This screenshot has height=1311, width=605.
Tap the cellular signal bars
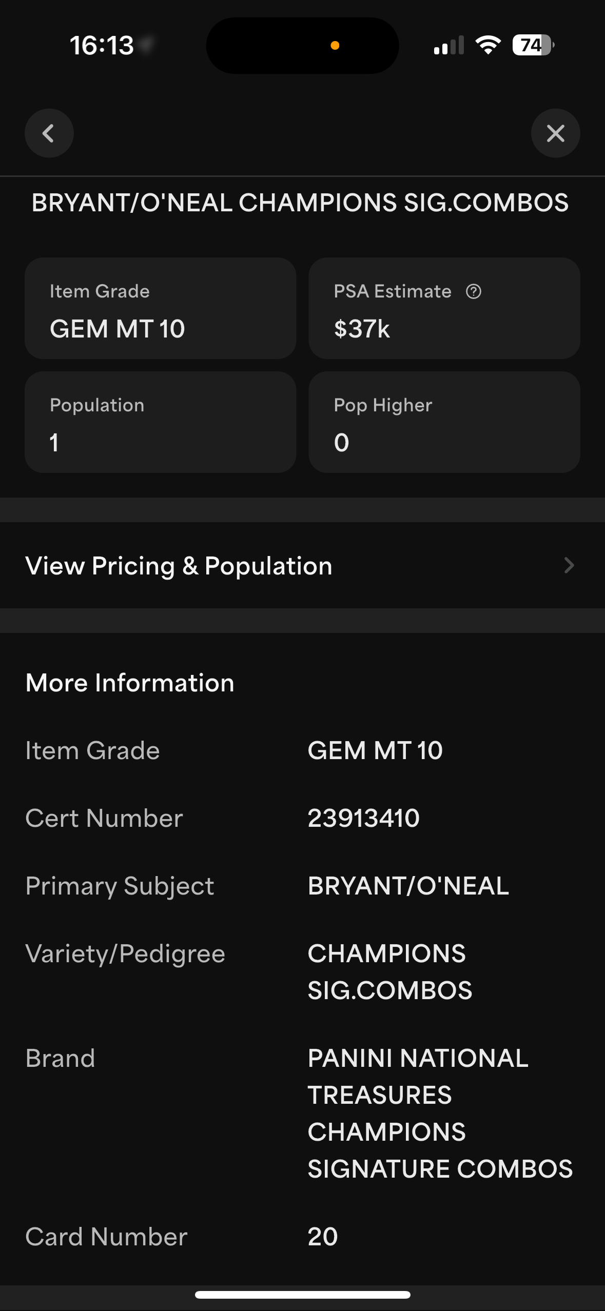click(x=449, y=46)
